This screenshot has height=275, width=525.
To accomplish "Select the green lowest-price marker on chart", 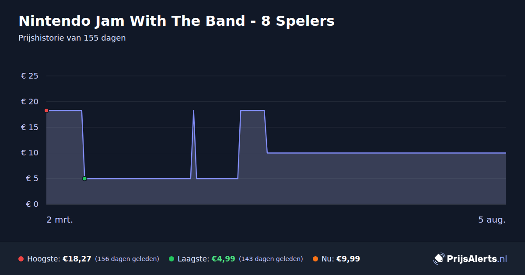I will [84, 179].
